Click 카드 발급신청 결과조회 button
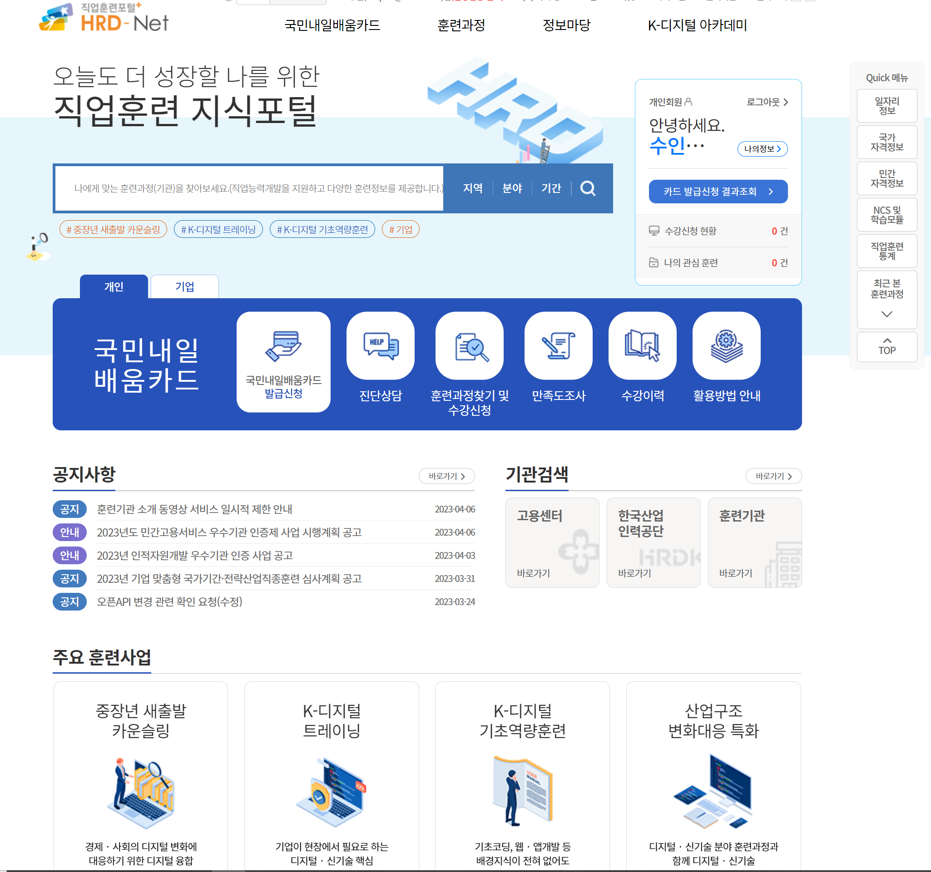Screen dimensions: 931x872 click(x=718, y=192)
